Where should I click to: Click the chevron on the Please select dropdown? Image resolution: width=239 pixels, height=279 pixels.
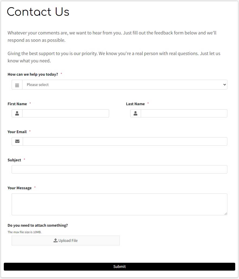224,85
